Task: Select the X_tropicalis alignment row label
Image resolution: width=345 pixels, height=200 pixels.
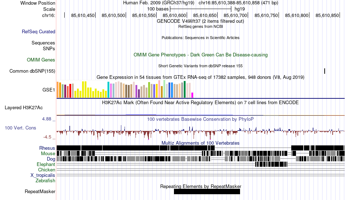Action: tap(43, 175)
